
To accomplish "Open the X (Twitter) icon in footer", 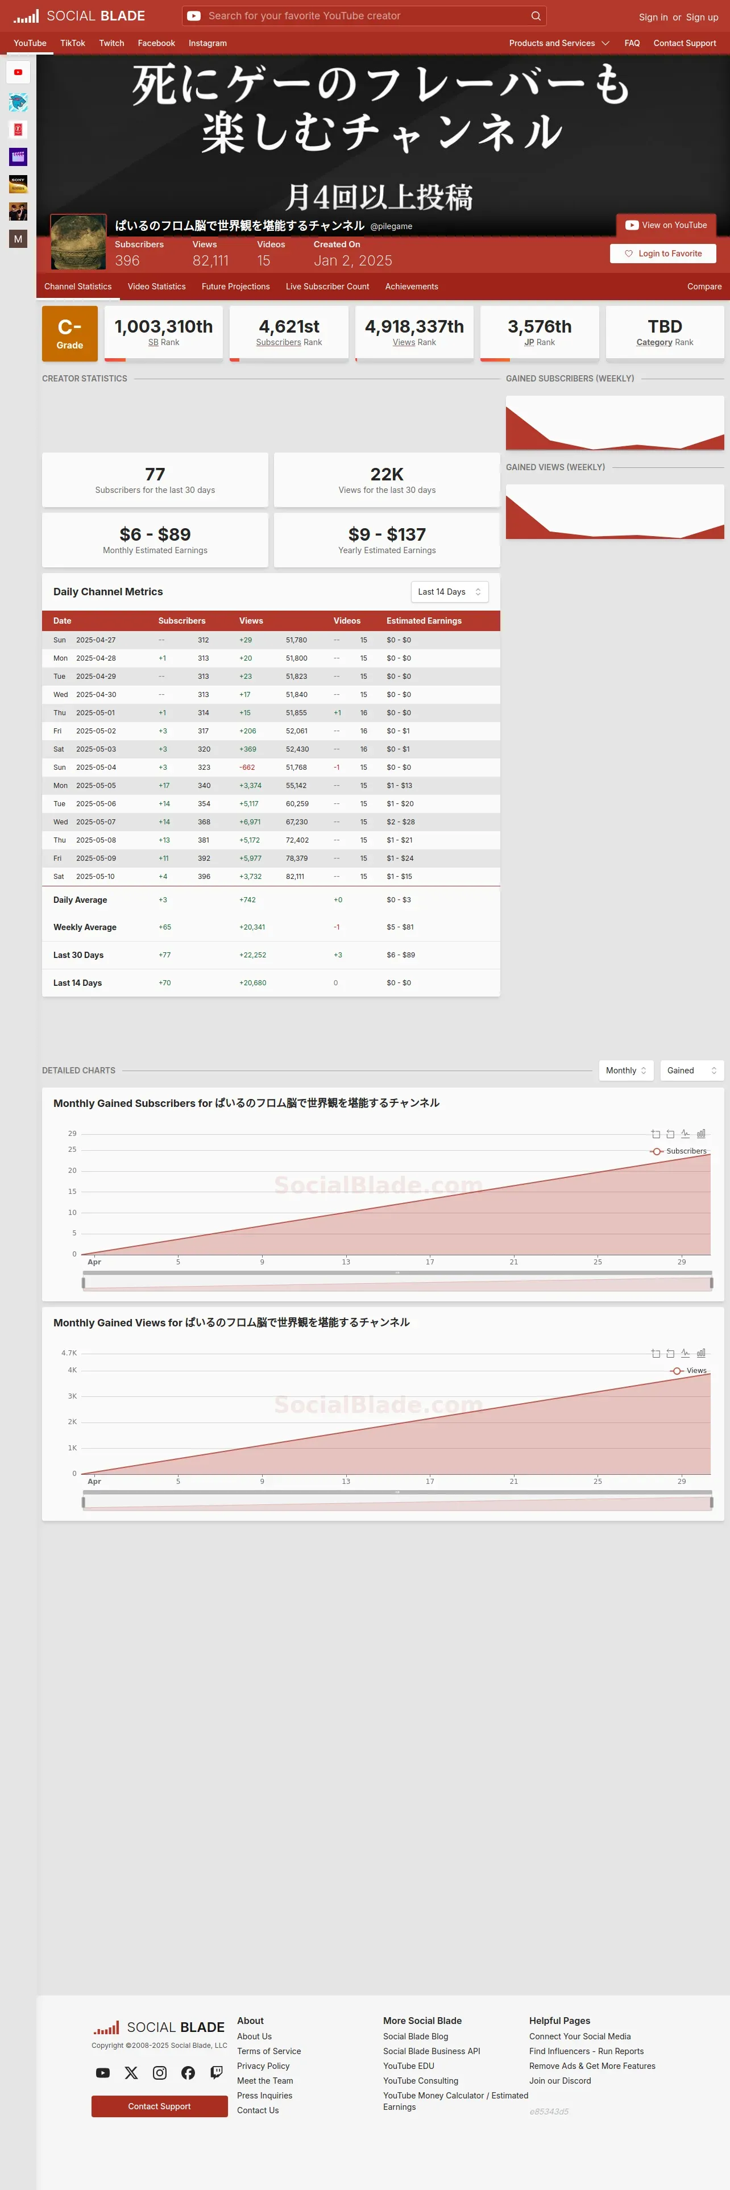I will click(131, 2073).
